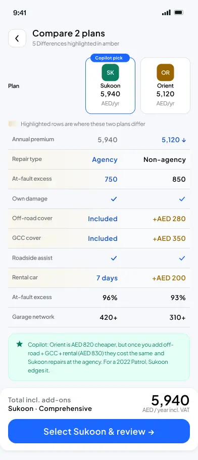Click Select Sukoon & review button
This screenshot has width=198, height=460.
[99, 431]
